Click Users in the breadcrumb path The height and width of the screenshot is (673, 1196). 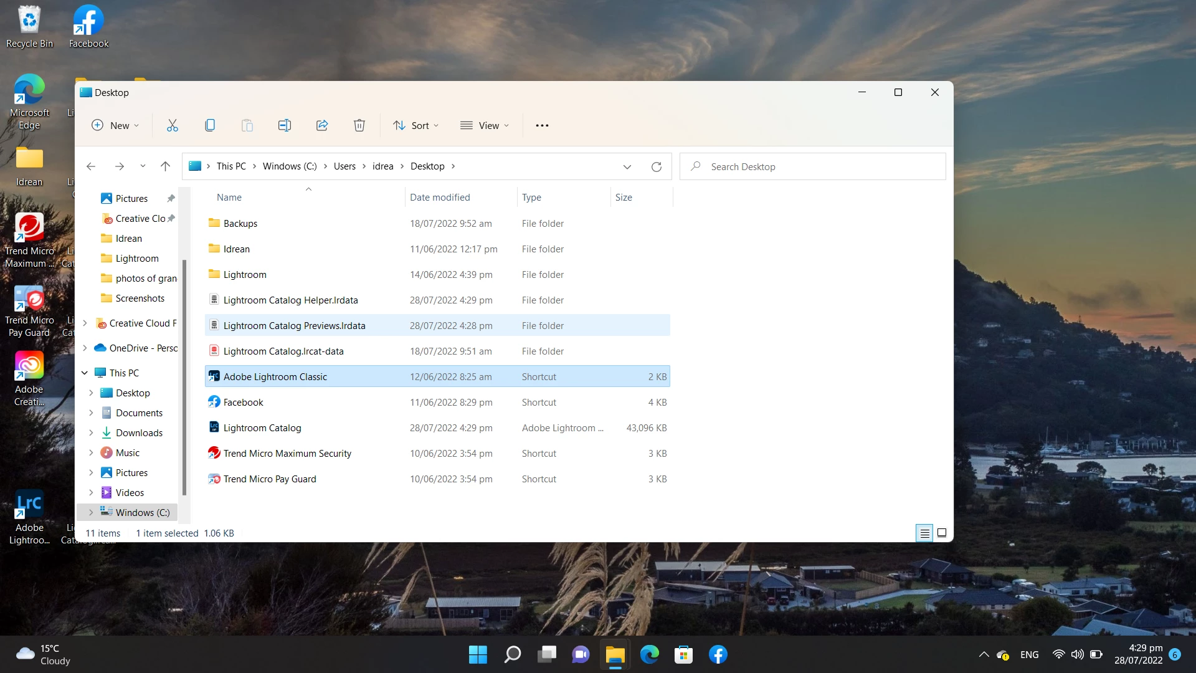(x=344, y=166)
